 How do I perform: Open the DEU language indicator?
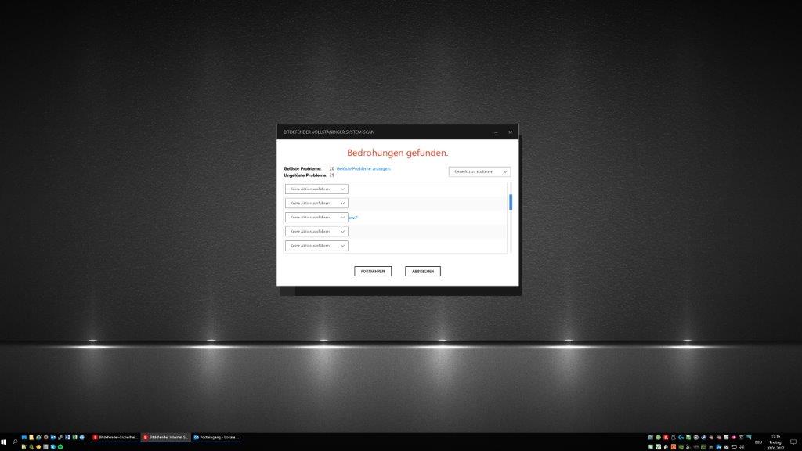[758, 442]
